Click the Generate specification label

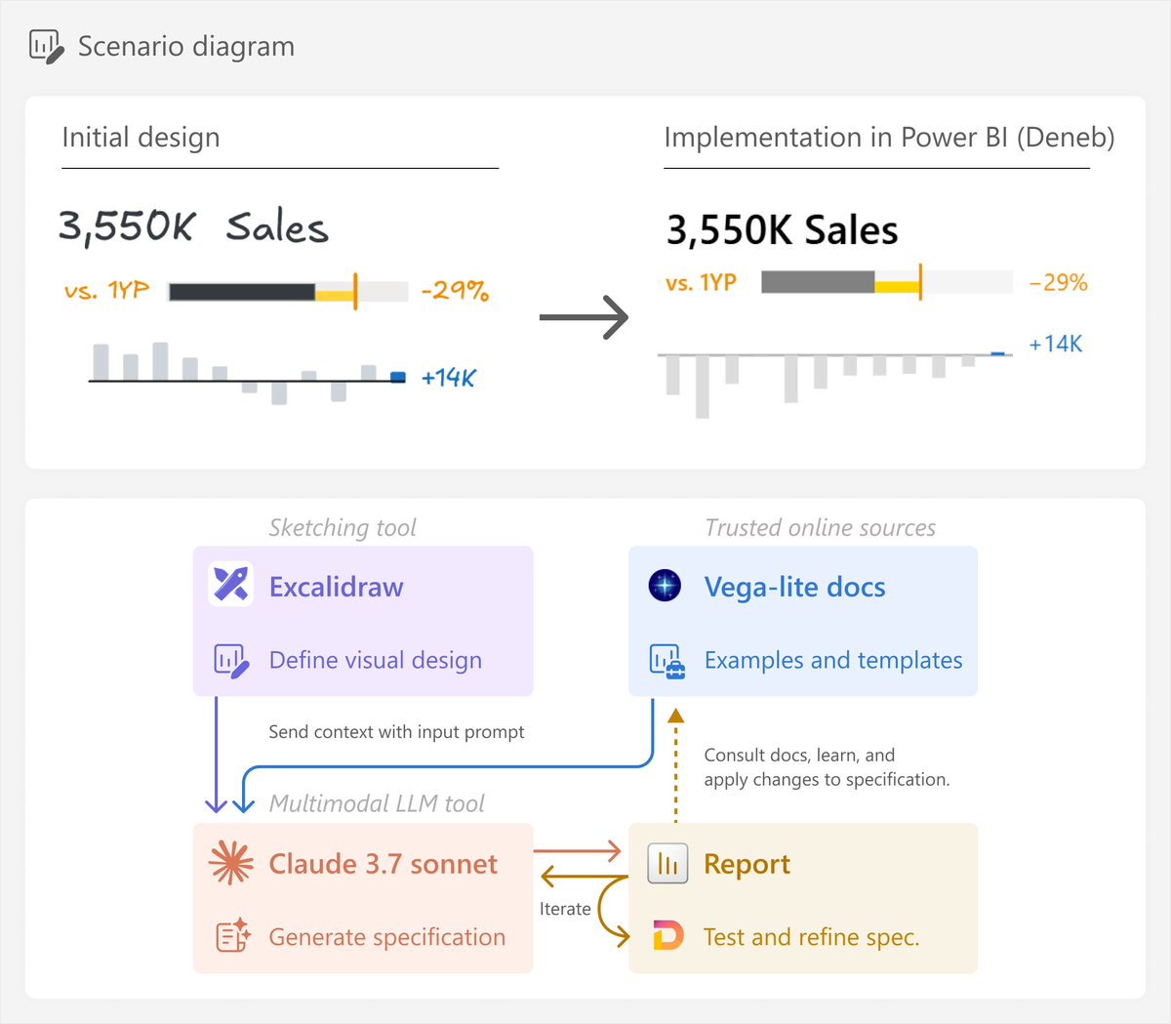click(x=387, y=937)
